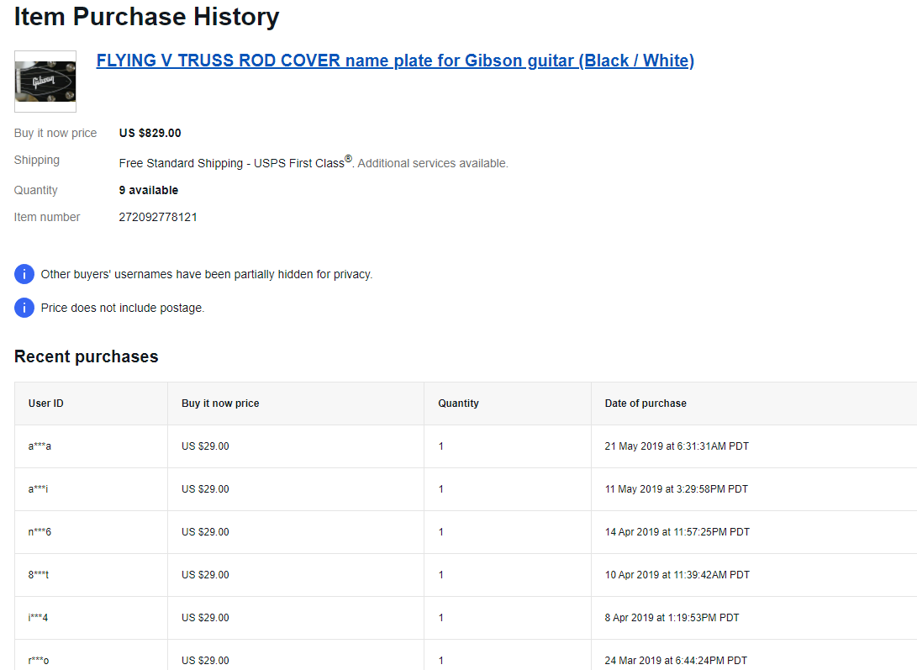
Task: Click the 14 Apr 2019 purchase date
Action: coord(677,532)
